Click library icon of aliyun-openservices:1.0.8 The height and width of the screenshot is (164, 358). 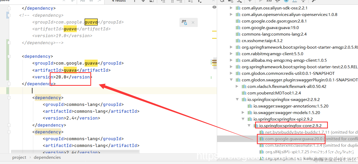point(238,15)
